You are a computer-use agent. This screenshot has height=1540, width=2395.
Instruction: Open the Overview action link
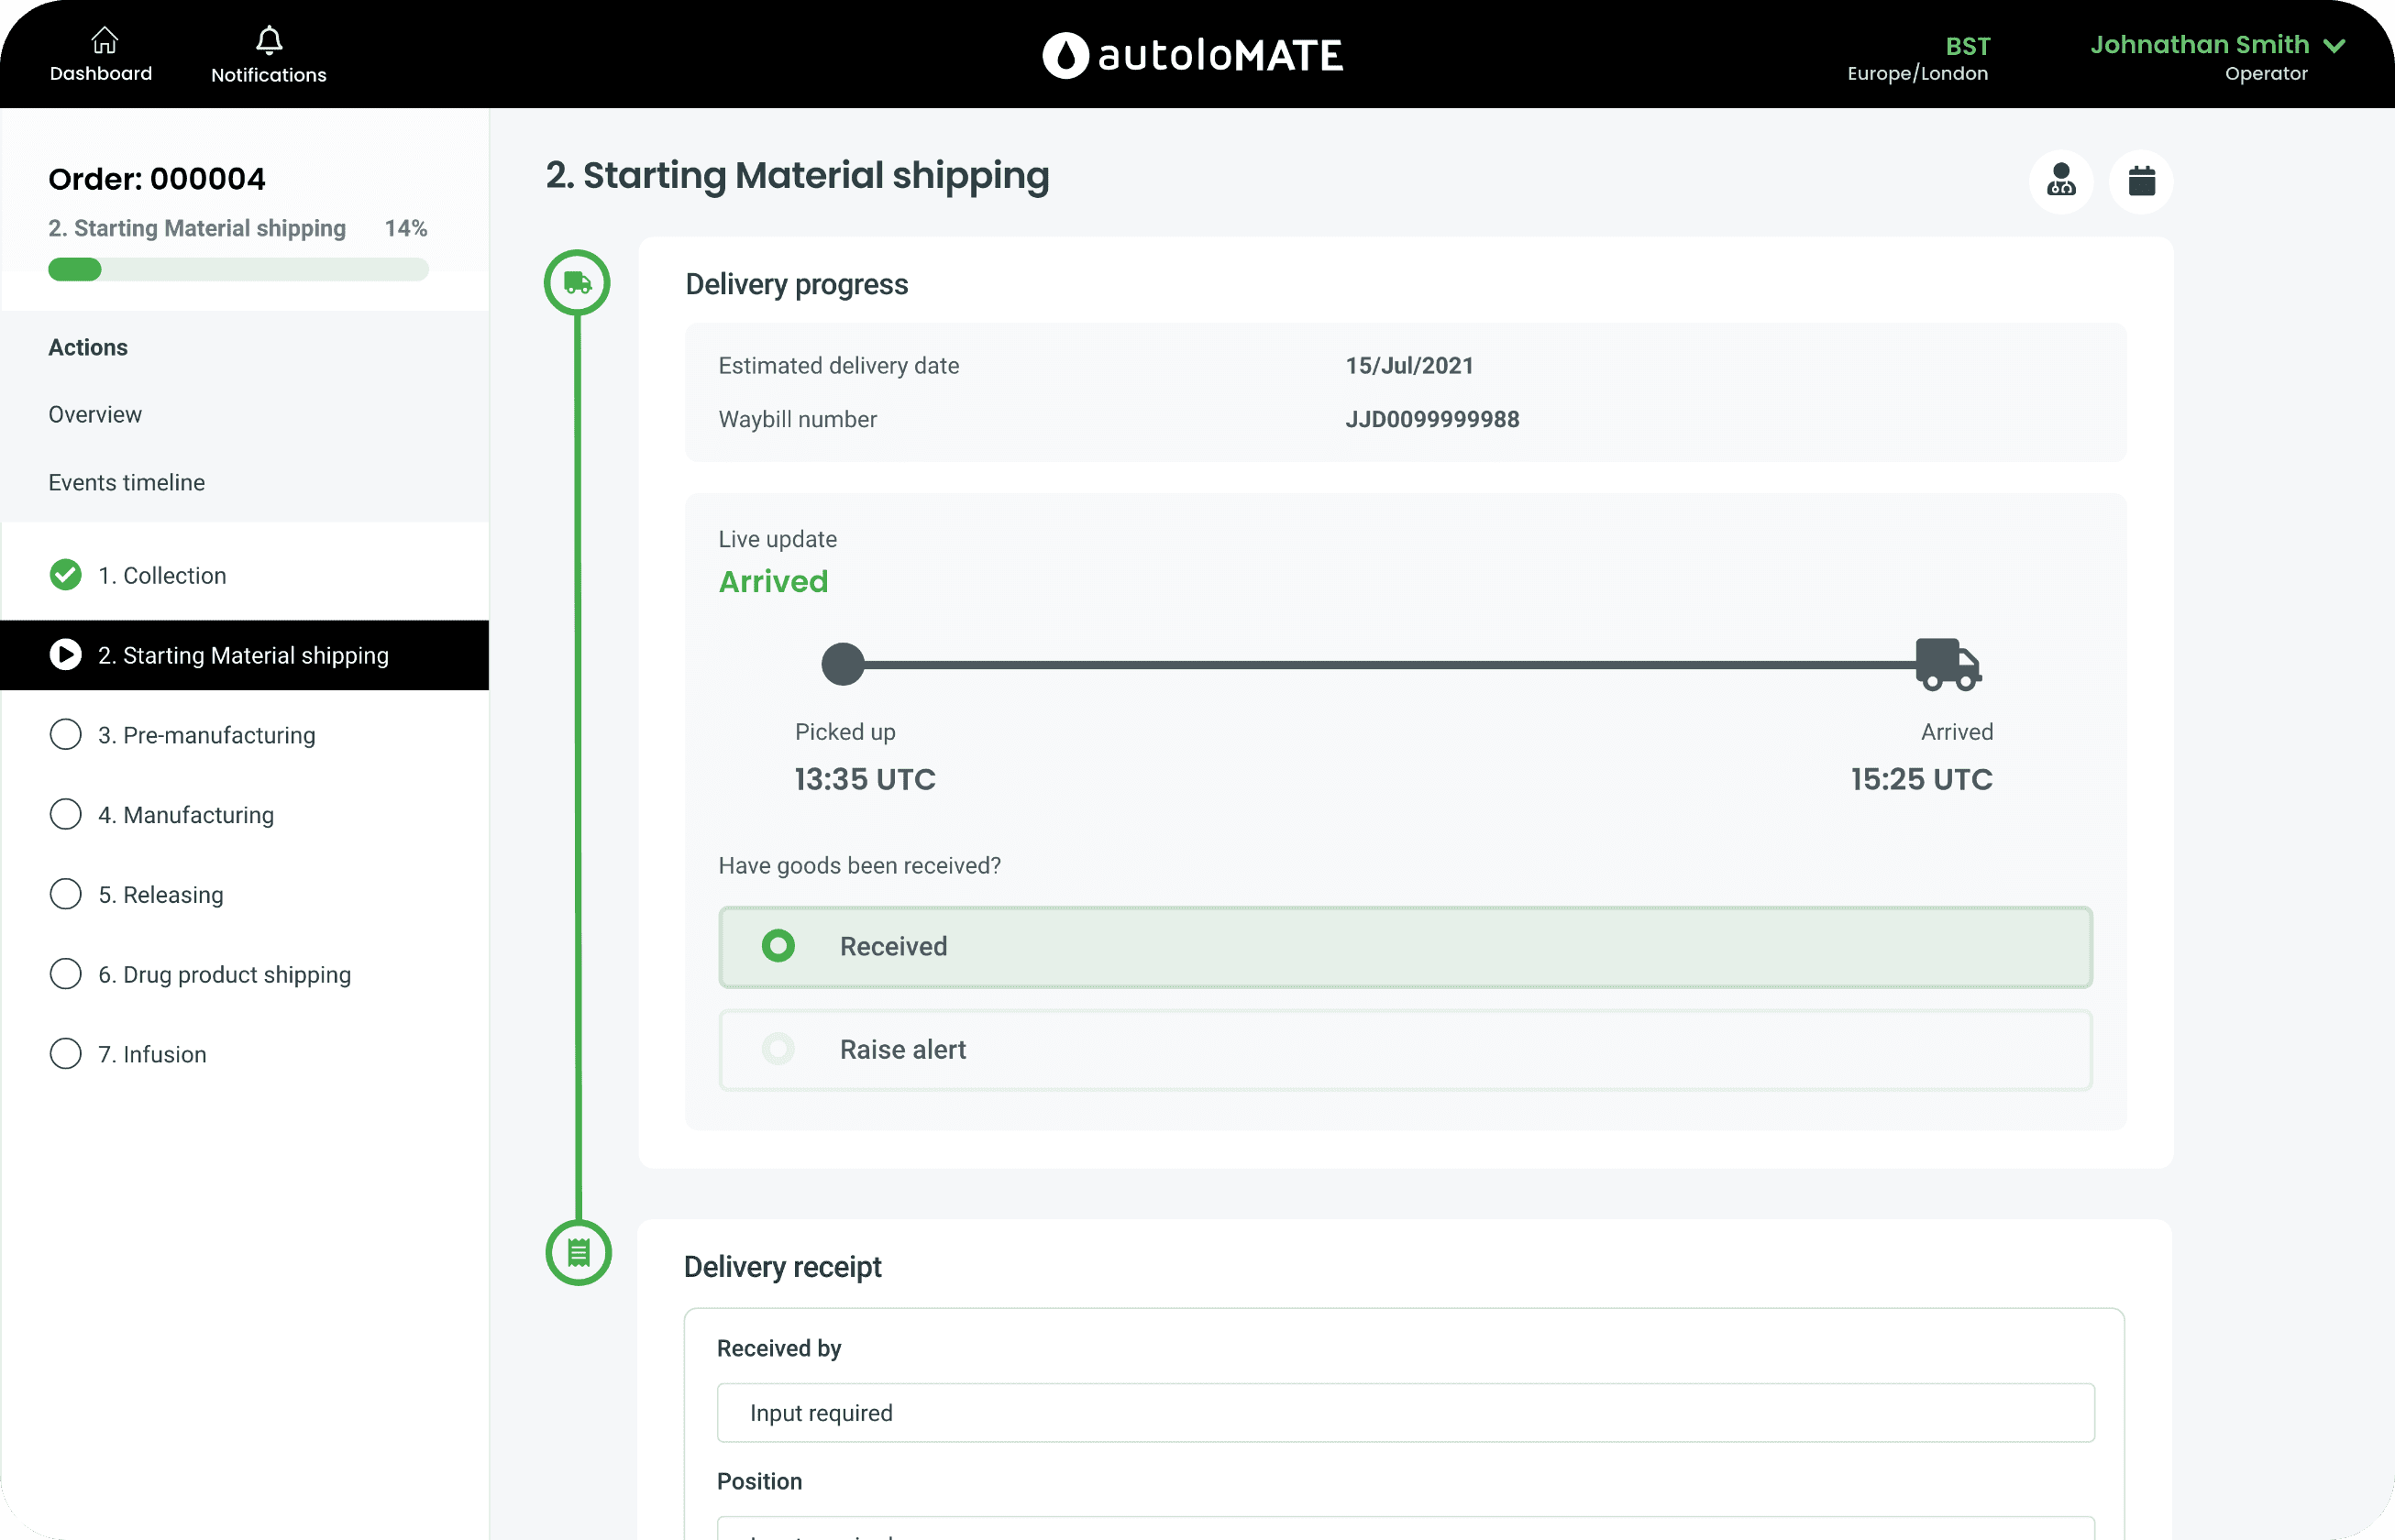[95, 414]
